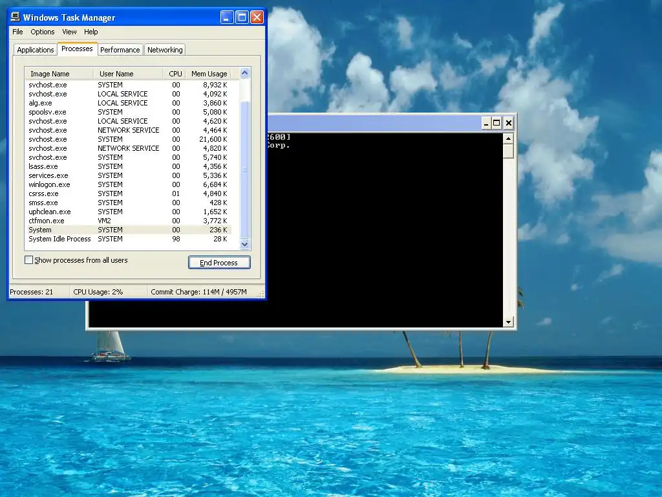Select the winlogon.exe process row
Image resolution: width=662 pixels, height=497 pixels.
(129, 184)
